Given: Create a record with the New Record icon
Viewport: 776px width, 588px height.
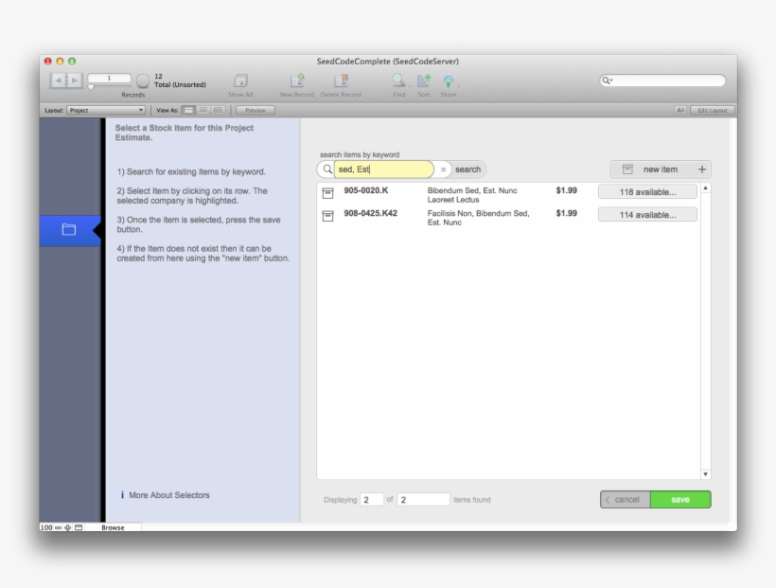Looking at the screenshot, I should click(298, 80).
